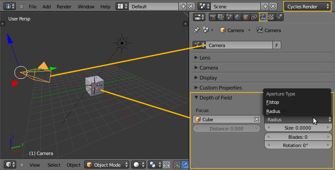This screenshot has height=170, width=335.
Task: Click the Camera data breadcrumb
Action: 269,30
